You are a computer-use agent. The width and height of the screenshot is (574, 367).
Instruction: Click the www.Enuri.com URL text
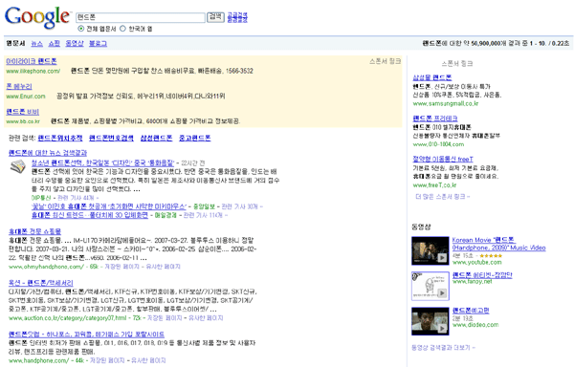pos(26,97)
